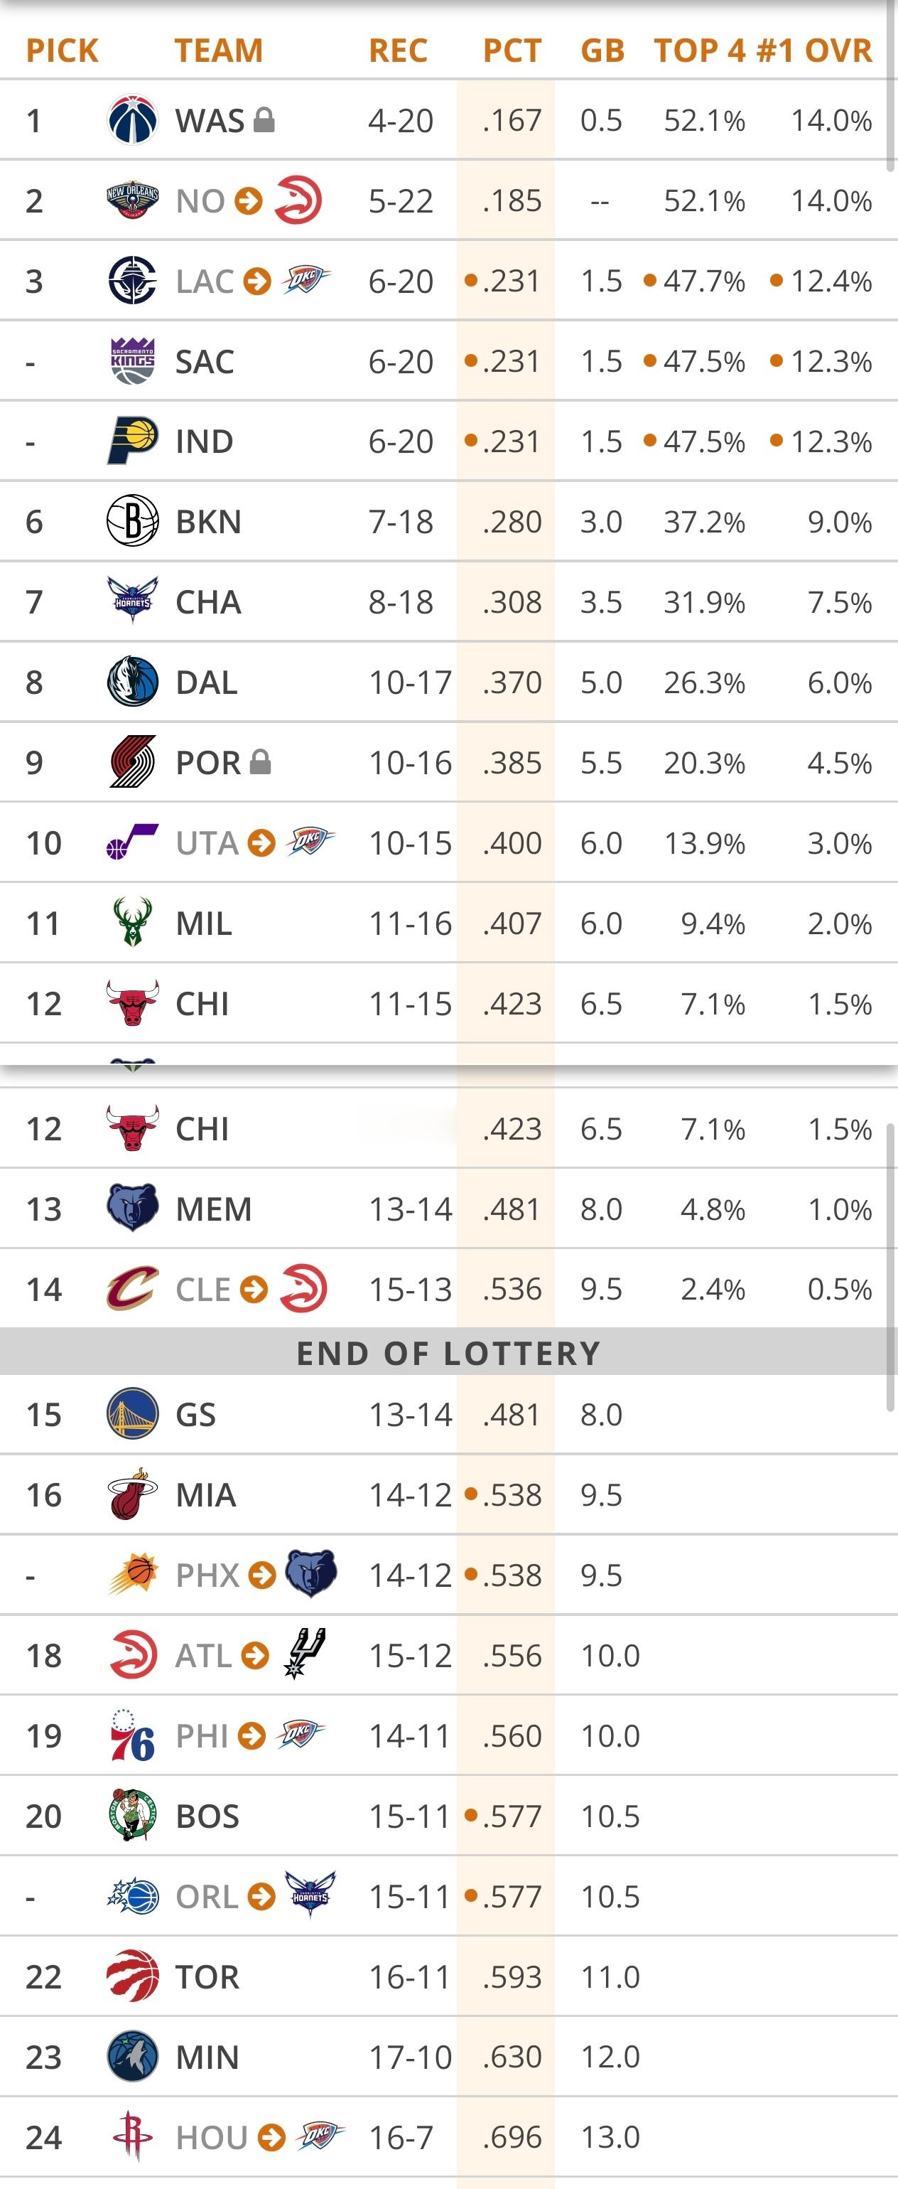The height and width of the screenshot is (2189, 898).
Task: Click the Grizzlies logo in the PHX row
Action: [310, 1574]
